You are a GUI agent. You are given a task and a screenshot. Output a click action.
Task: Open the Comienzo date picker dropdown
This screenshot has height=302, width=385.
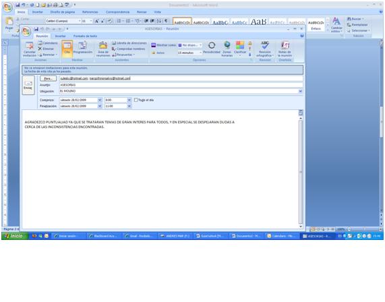(100, 100)
